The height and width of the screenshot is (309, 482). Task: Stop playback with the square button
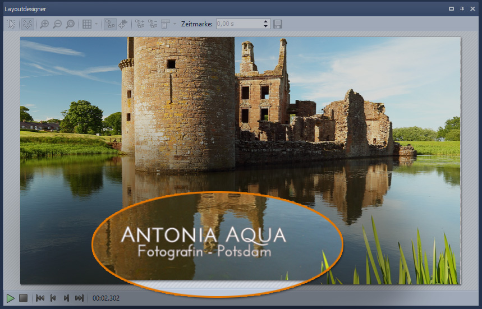[24, 298]
